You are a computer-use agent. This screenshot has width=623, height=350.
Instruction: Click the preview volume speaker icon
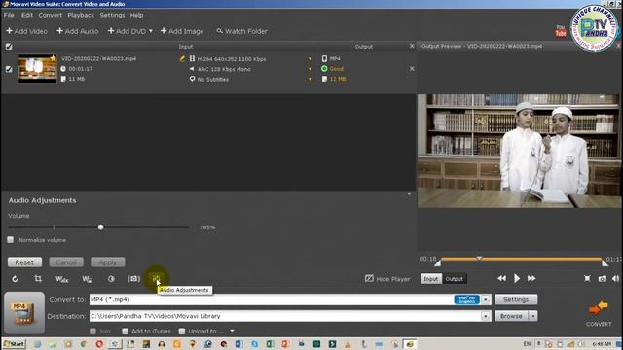(615, 279)
